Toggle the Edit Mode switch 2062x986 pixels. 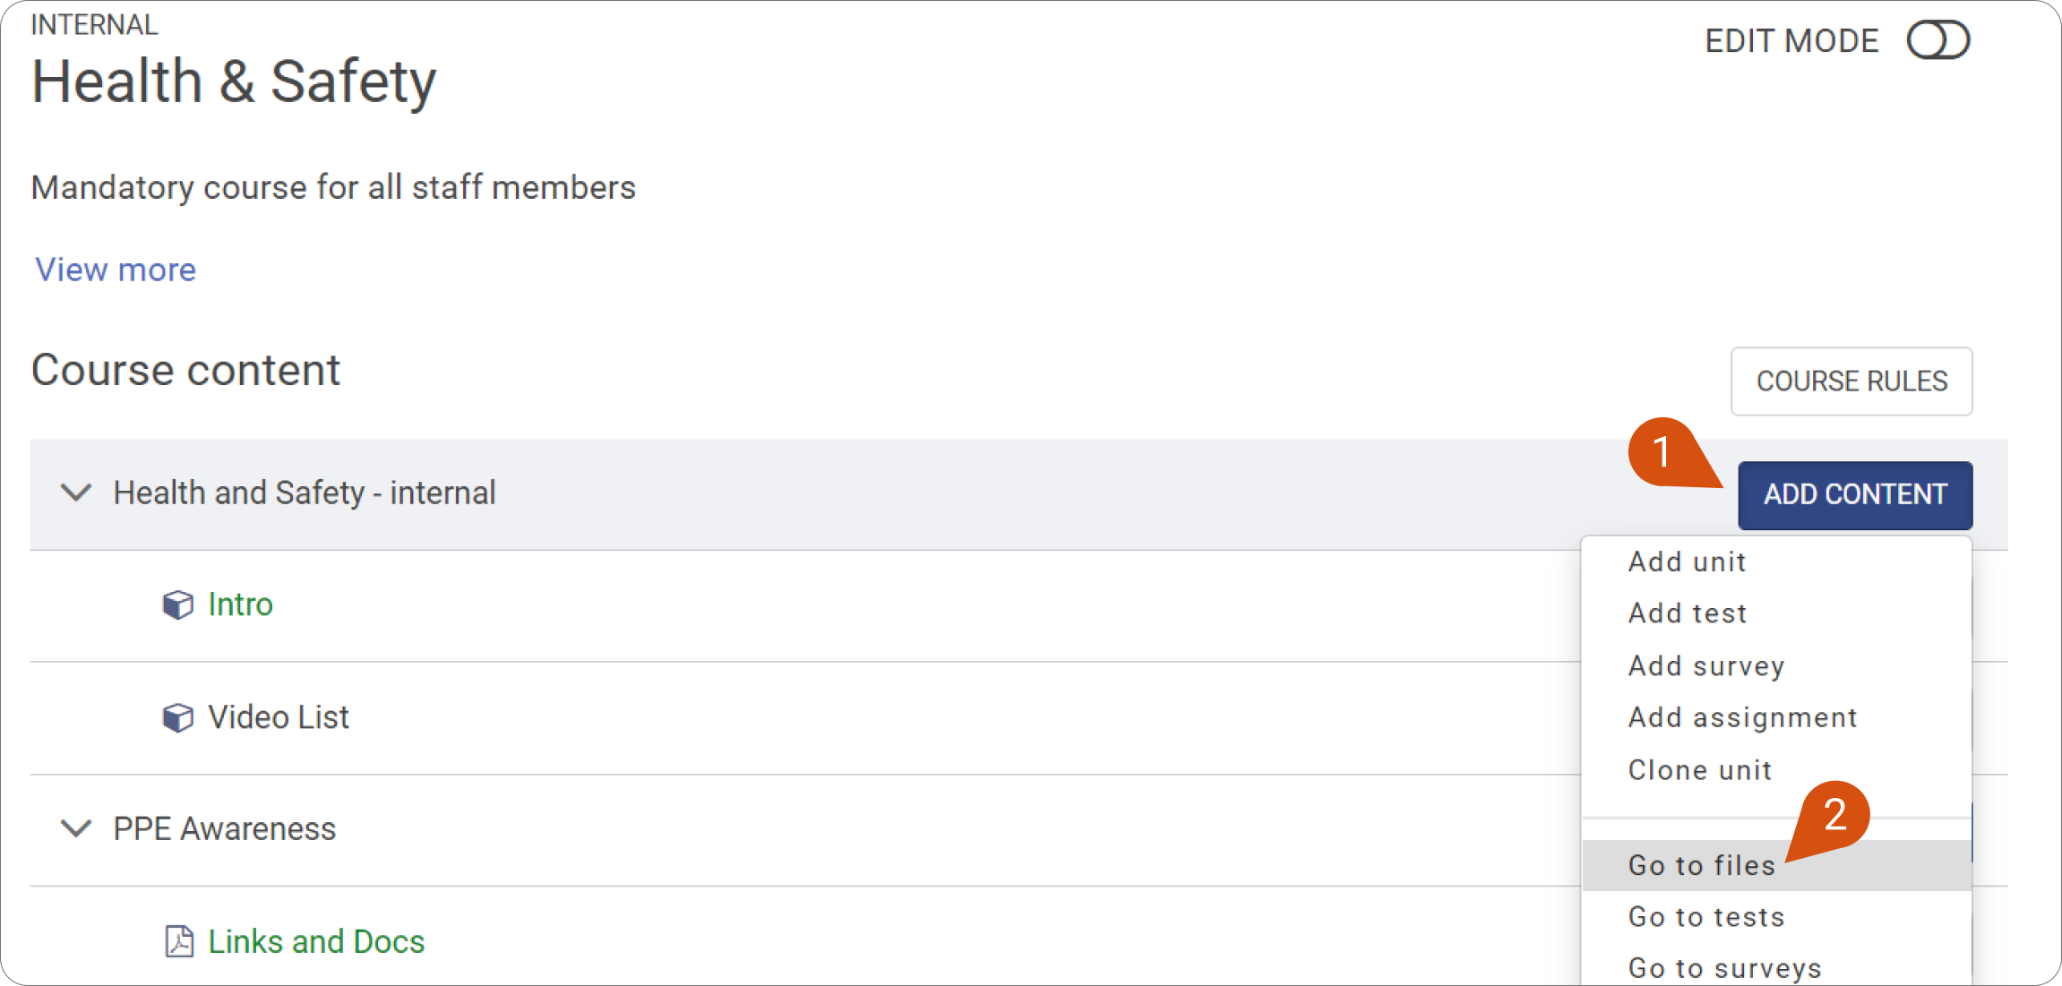coord(1937,40)
